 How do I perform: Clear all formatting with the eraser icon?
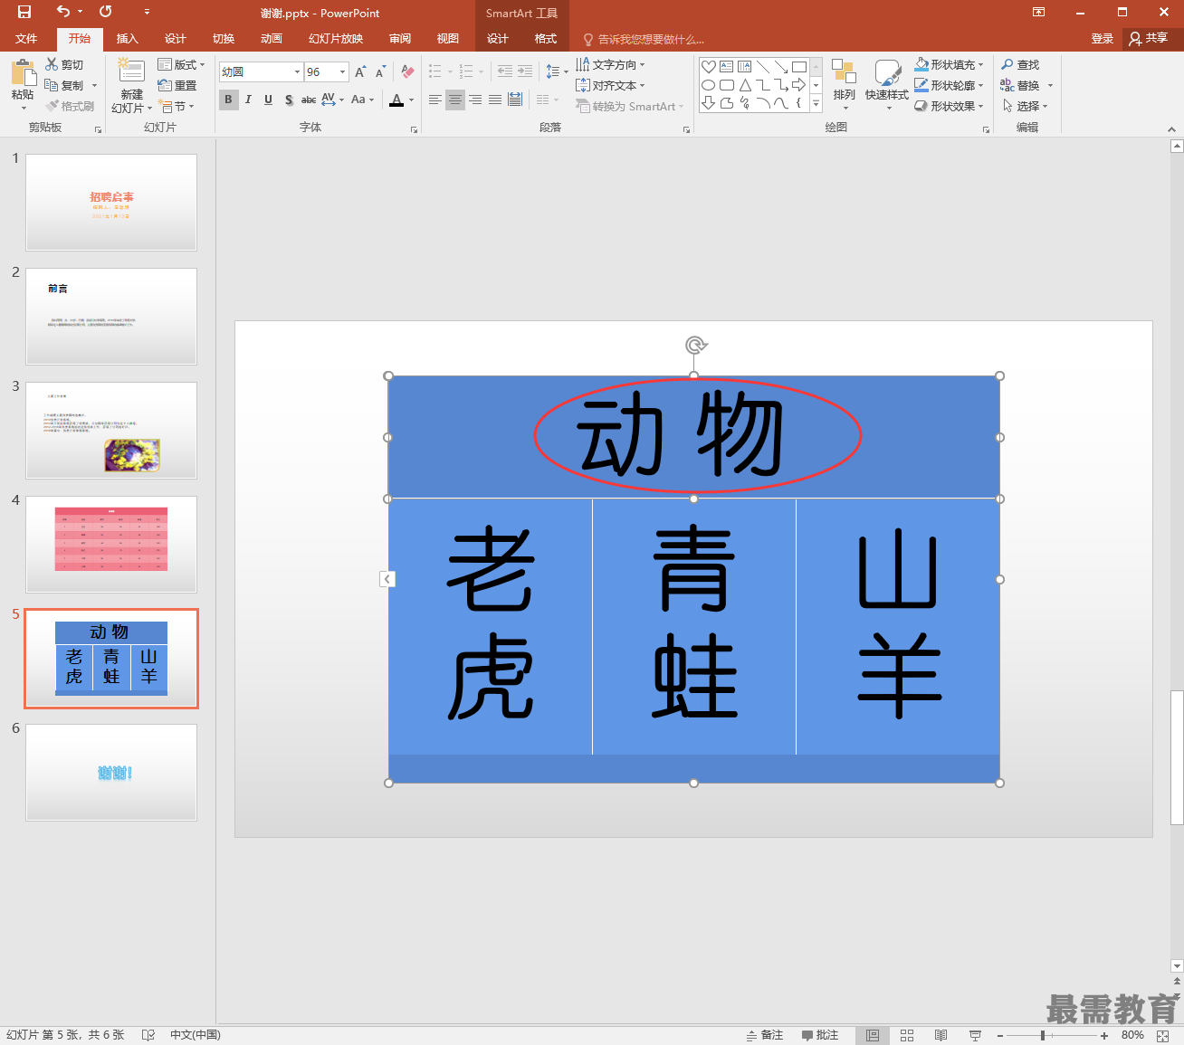pyautogui.click(x=407, y=71)
